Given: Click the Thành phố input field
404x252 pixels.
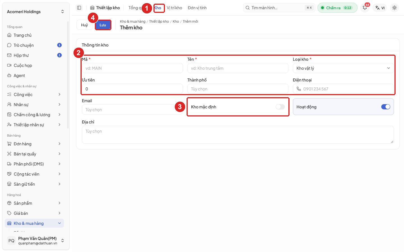Looking at the screenshot, I should (x=238, y=89).
